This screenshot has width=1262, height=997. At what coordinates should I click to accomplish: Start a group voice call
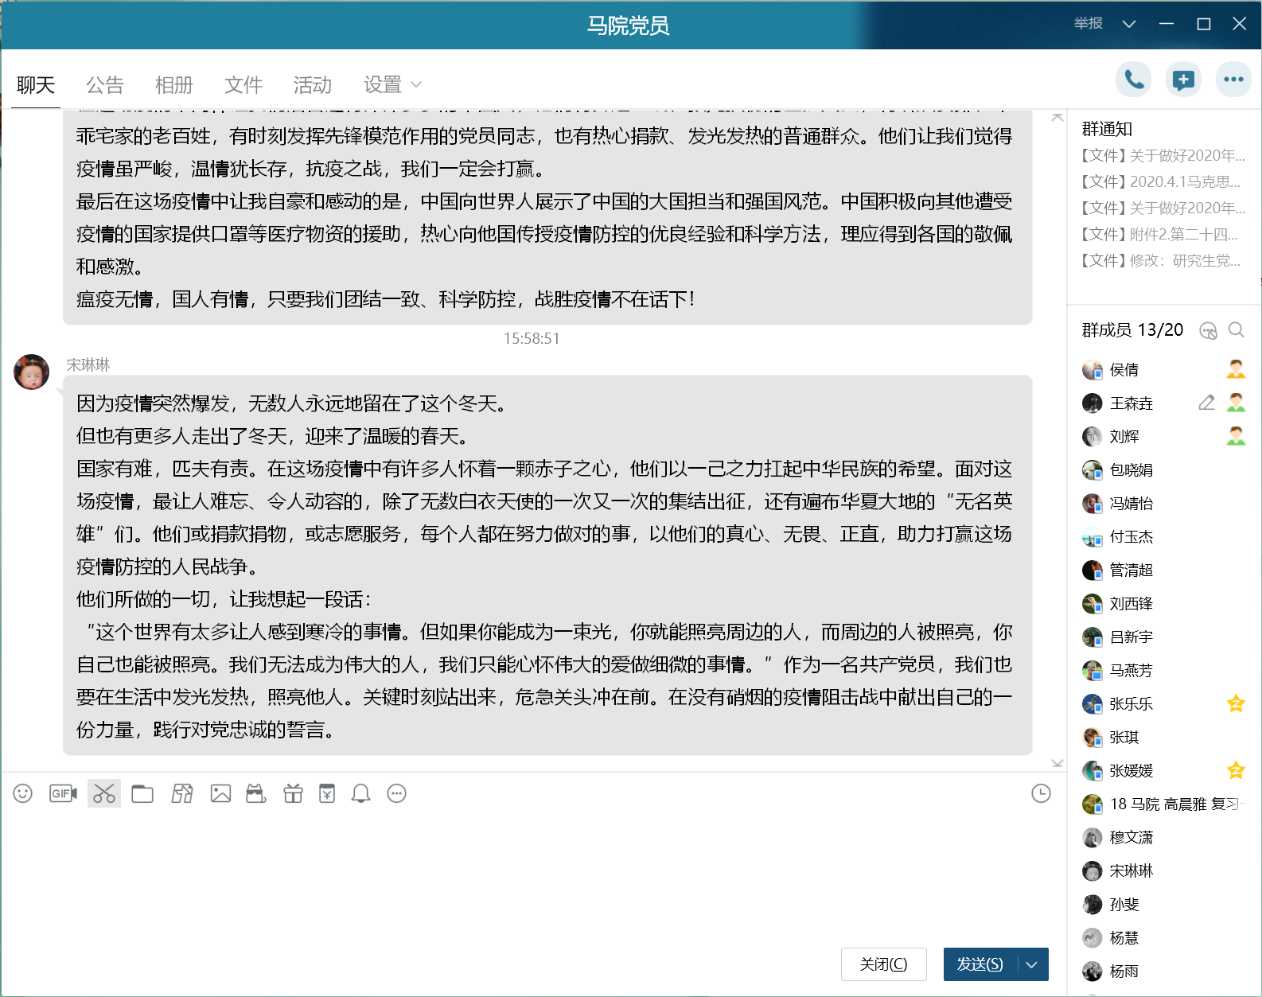coord(1133,80)
